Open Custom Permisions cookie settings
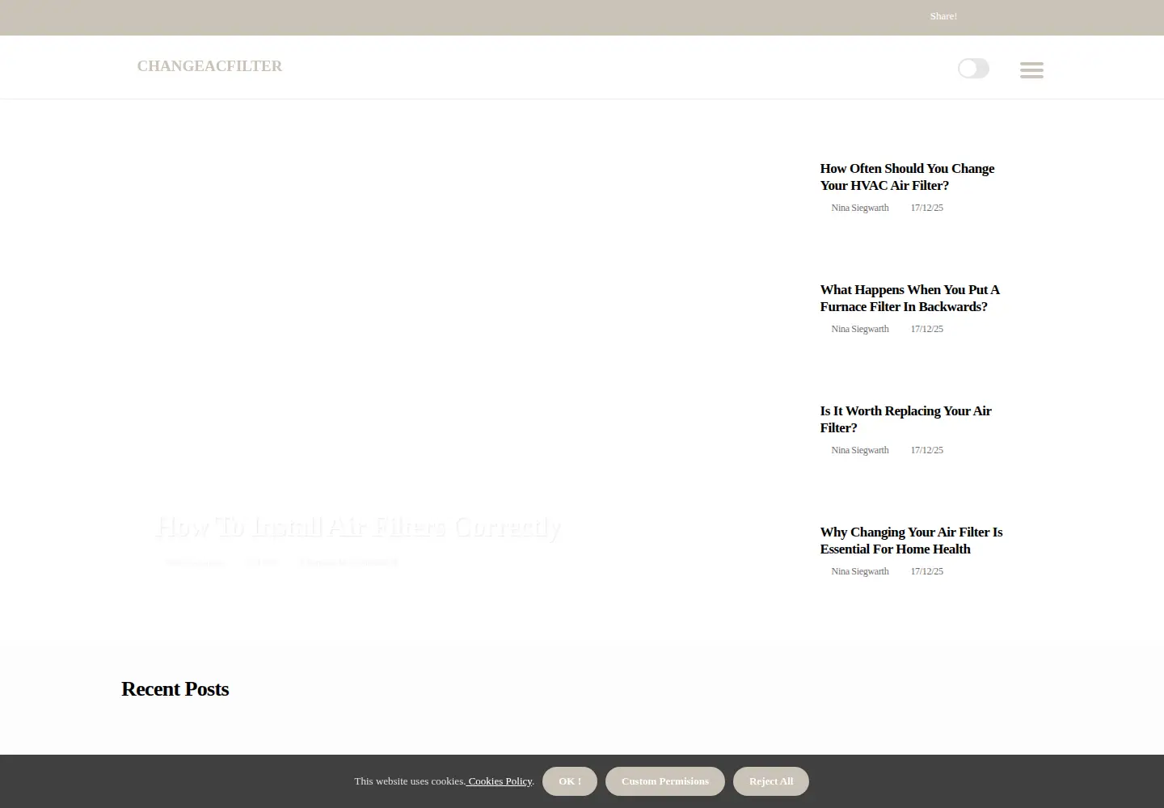1164x808 pixels. click(665, 781)
